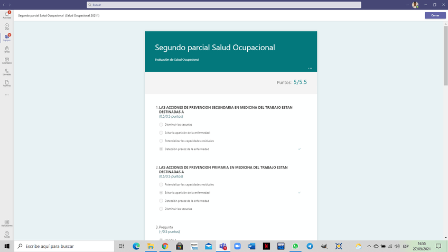Click the Buscar search field
The width and height of the screenshot is (448, 252).
point(223,5)
